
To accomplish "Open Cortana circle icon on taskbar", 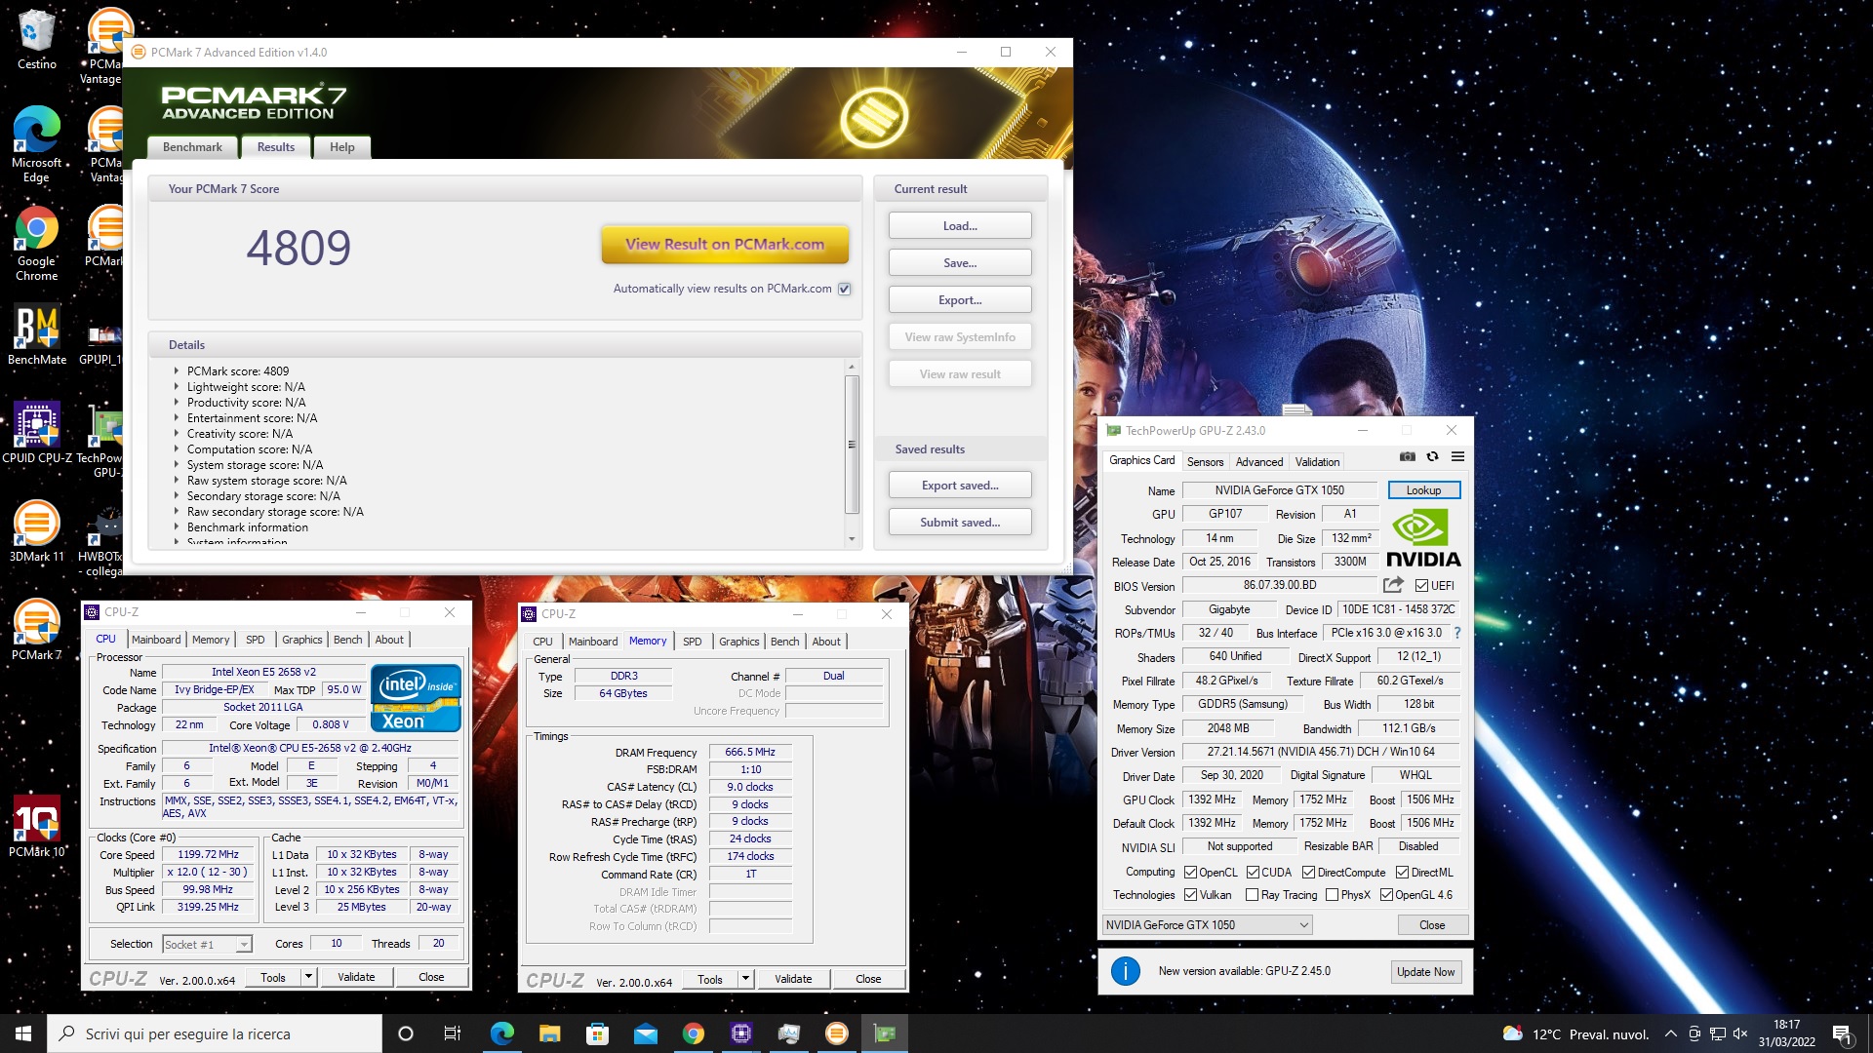I will point(406,1033).
